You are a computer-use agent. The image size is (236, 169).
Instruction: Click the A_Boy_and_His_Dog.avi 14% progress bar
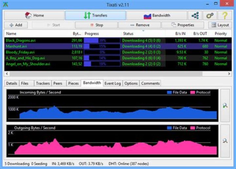(x=102, y=58)
